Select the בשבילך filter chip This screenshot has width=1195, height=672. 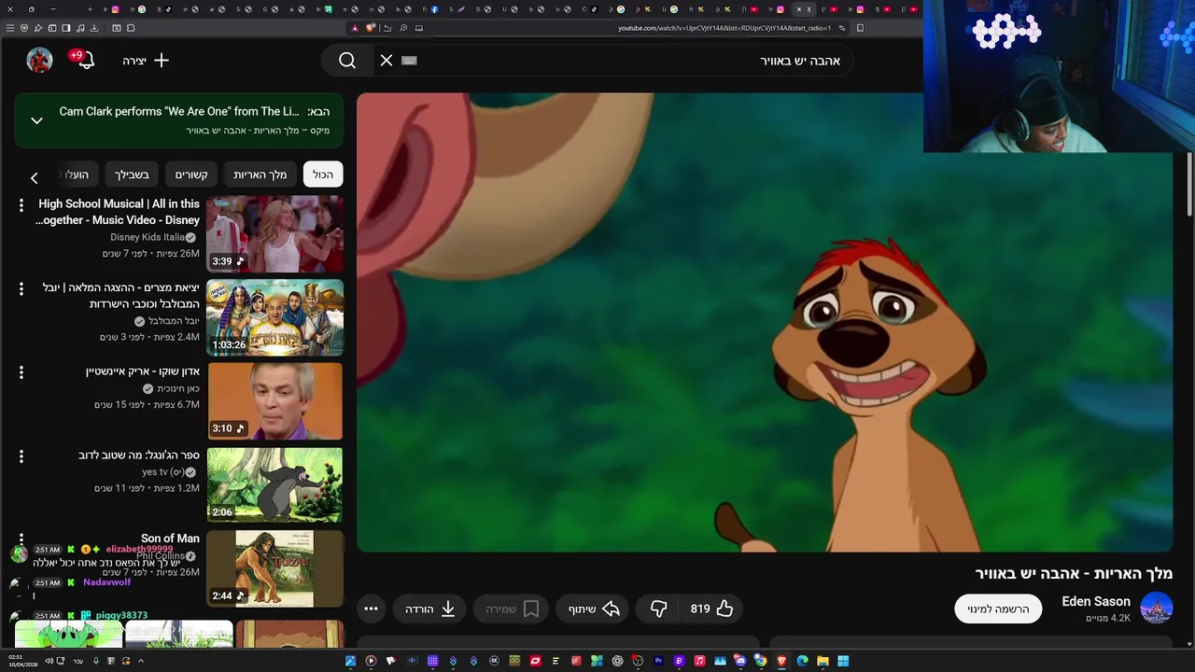(132, 175)
